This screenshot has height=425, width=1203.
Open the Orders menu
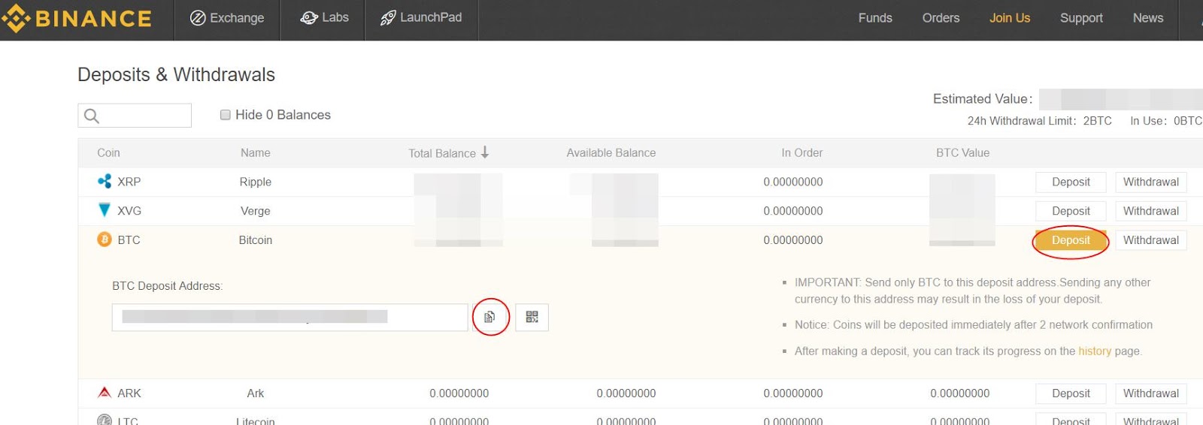click(x=941, y=18)
